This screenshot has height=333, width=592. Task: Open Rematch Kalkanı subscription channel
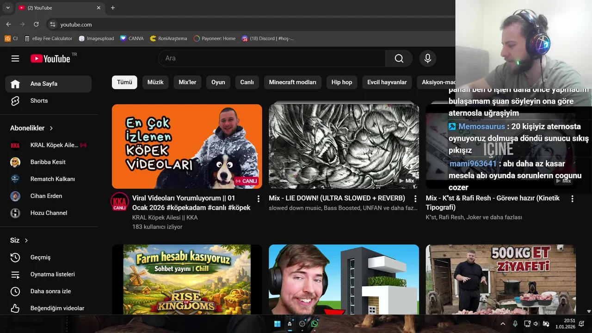click(x=49, y=179)
